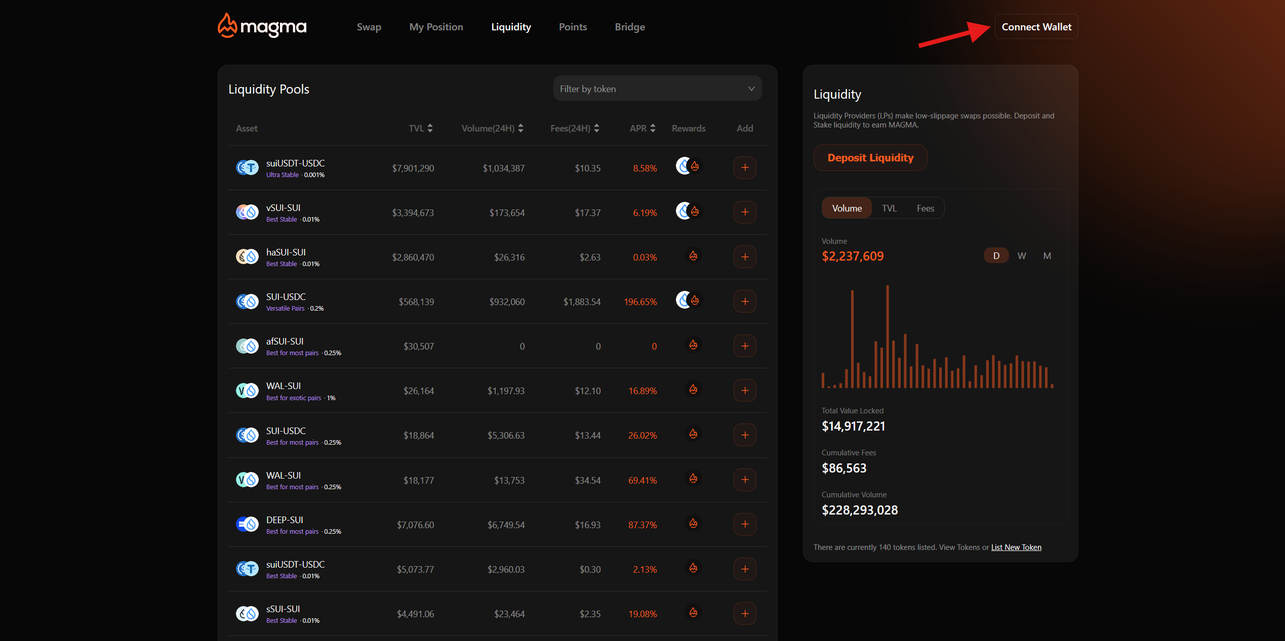The image size is (1285, 641).
Task: Add liquidity to afSUI-SUI pool
Action: point(745,346)
